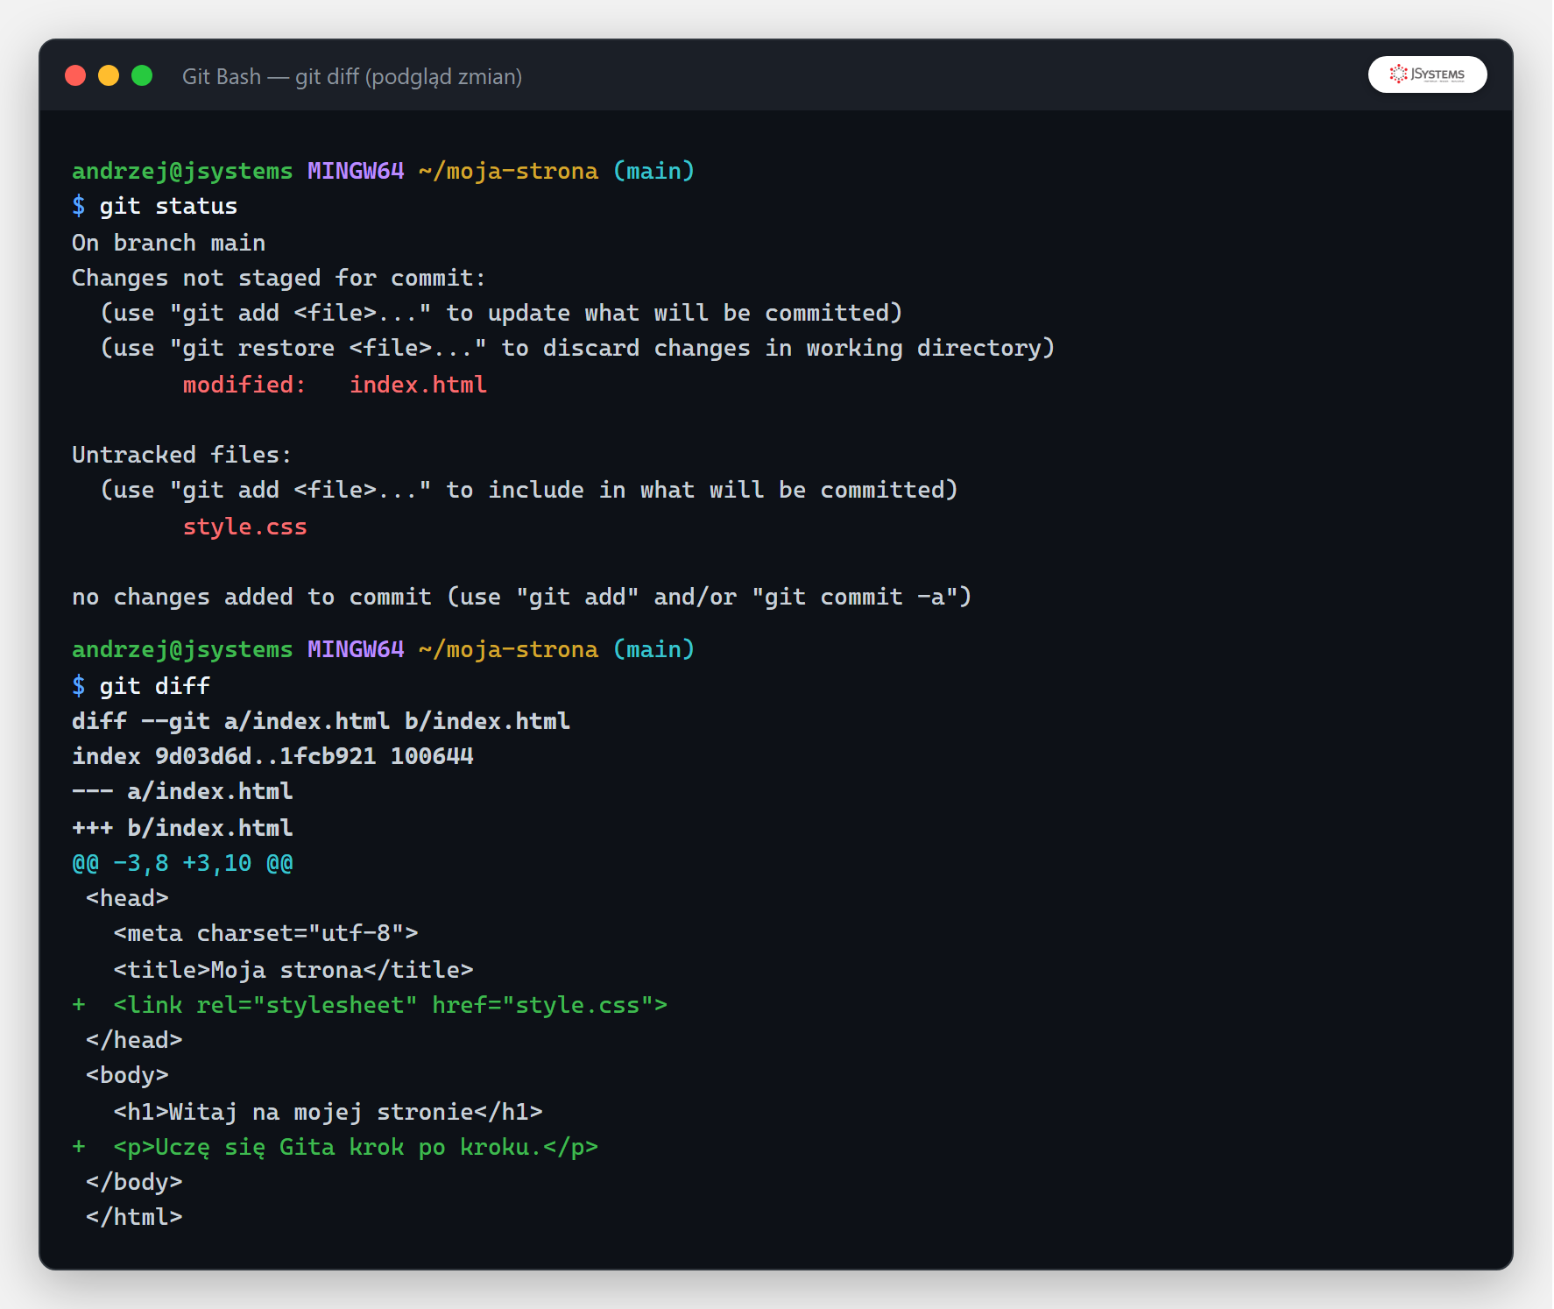
Task: Click the '<title>Moja strona</title>' line
Action: pyautogui.click(x=293, y=970)
